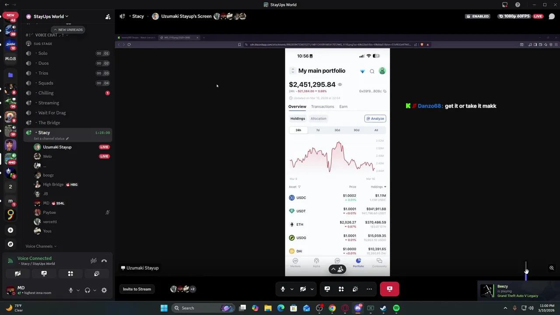Mute microphone in bottom call bar
The image size is (560, 315).
pos(283,289)
